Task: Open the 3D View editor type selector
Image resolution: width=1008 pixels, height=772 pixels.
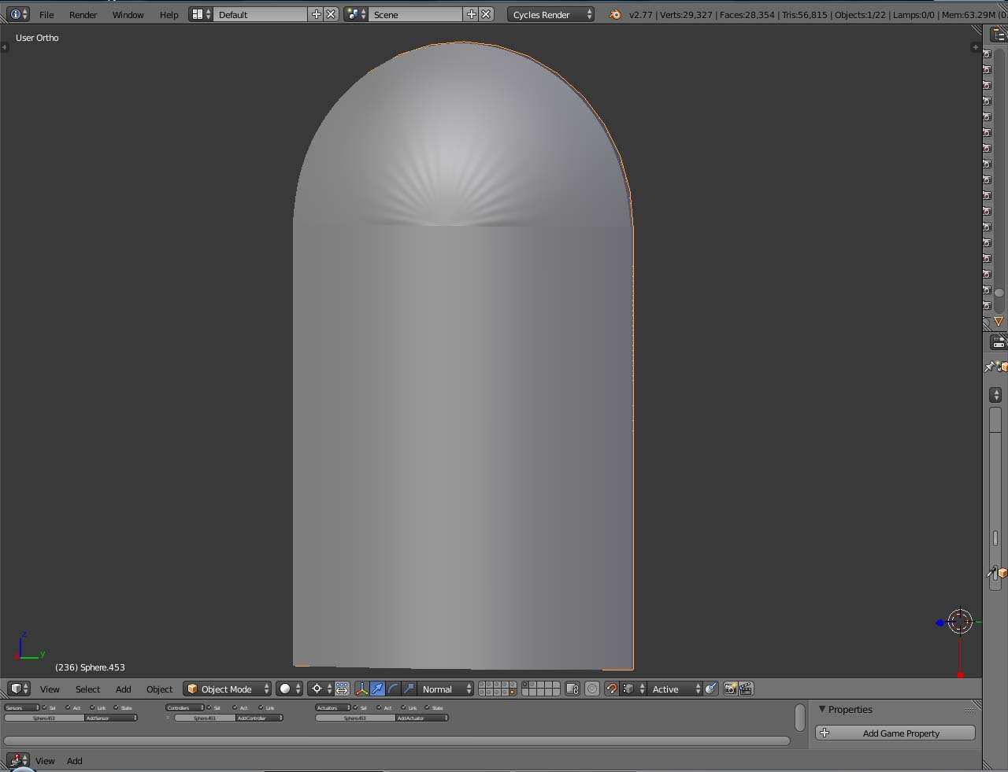Action: tap(19, 689)
